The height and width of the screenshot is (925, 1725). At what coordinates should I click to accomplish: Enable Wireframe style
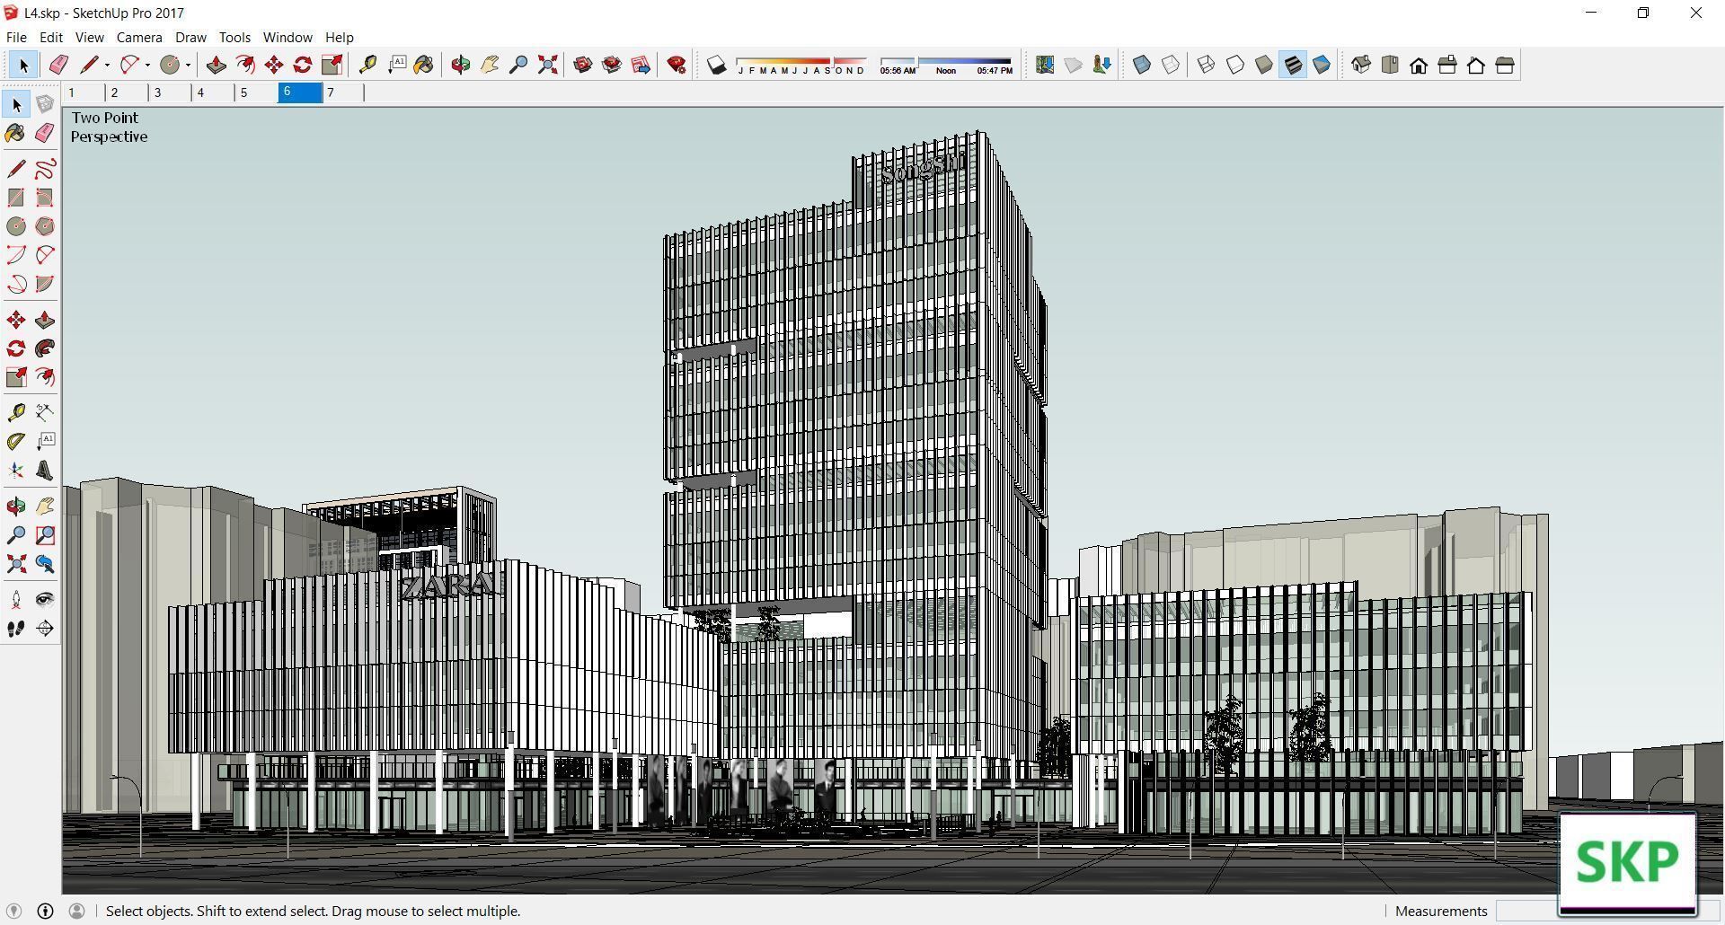1207,65
